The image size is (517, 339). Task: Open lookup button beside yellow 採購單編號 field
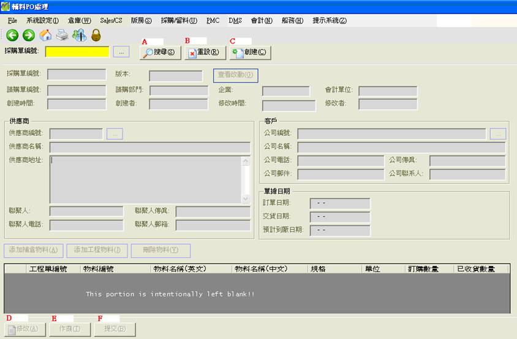pyautogui.click(x=121, y=52)
